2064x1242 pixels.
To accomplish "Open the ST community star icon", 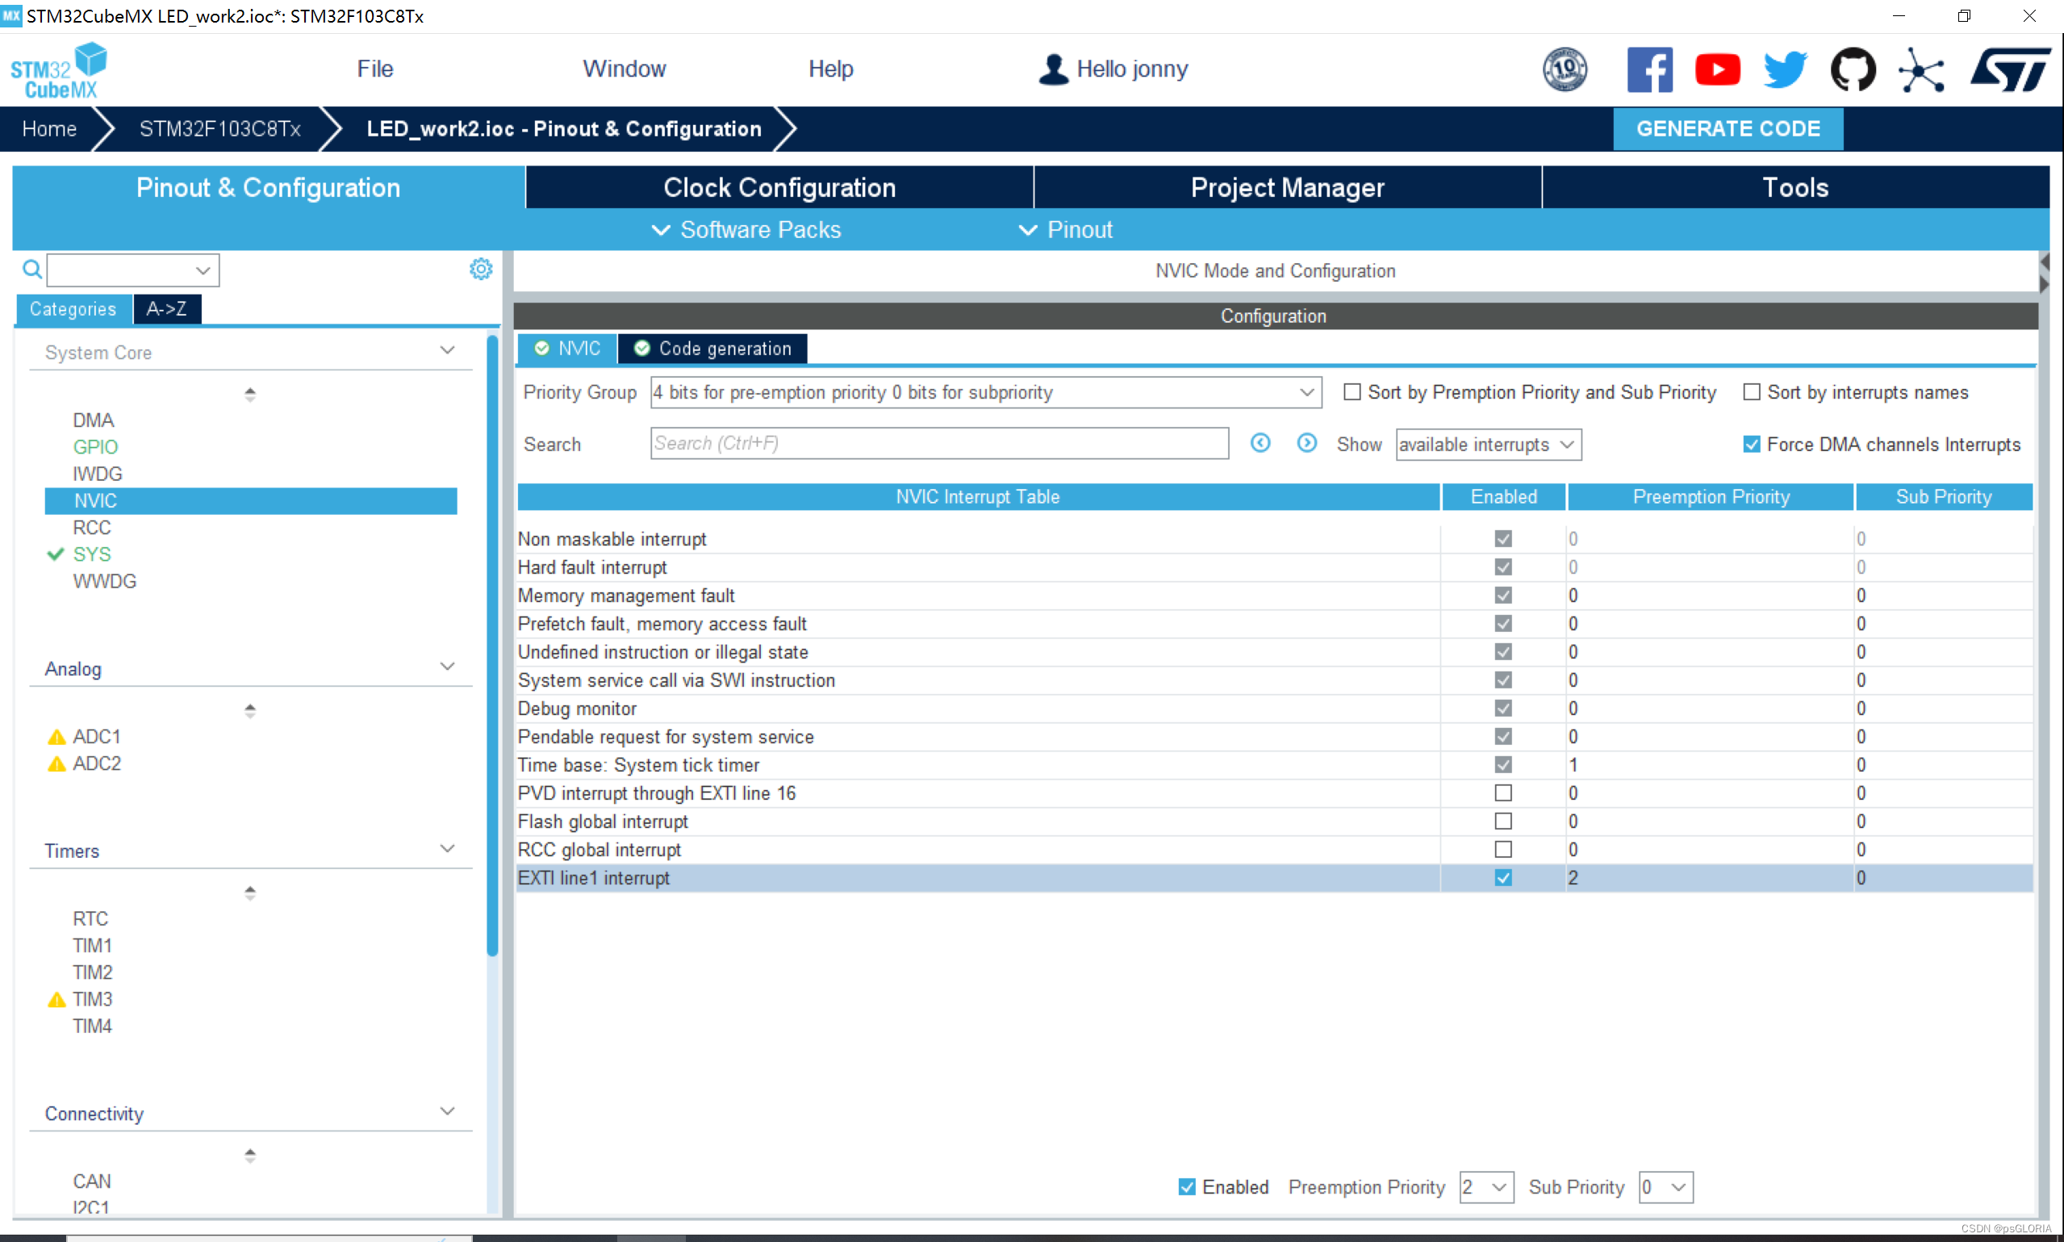I will 1920,69.
